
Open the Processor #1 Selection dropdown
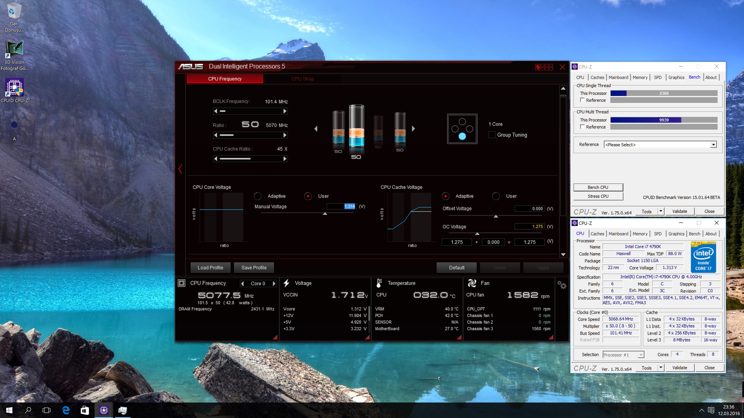coord(624,355)
